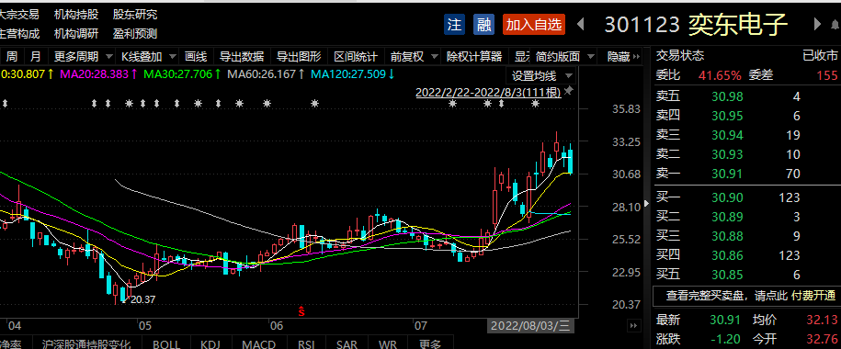This screenshot has height=349, width=841.
Task: Click the MA30:27.706 green label
Action: [x=183, y=74]
